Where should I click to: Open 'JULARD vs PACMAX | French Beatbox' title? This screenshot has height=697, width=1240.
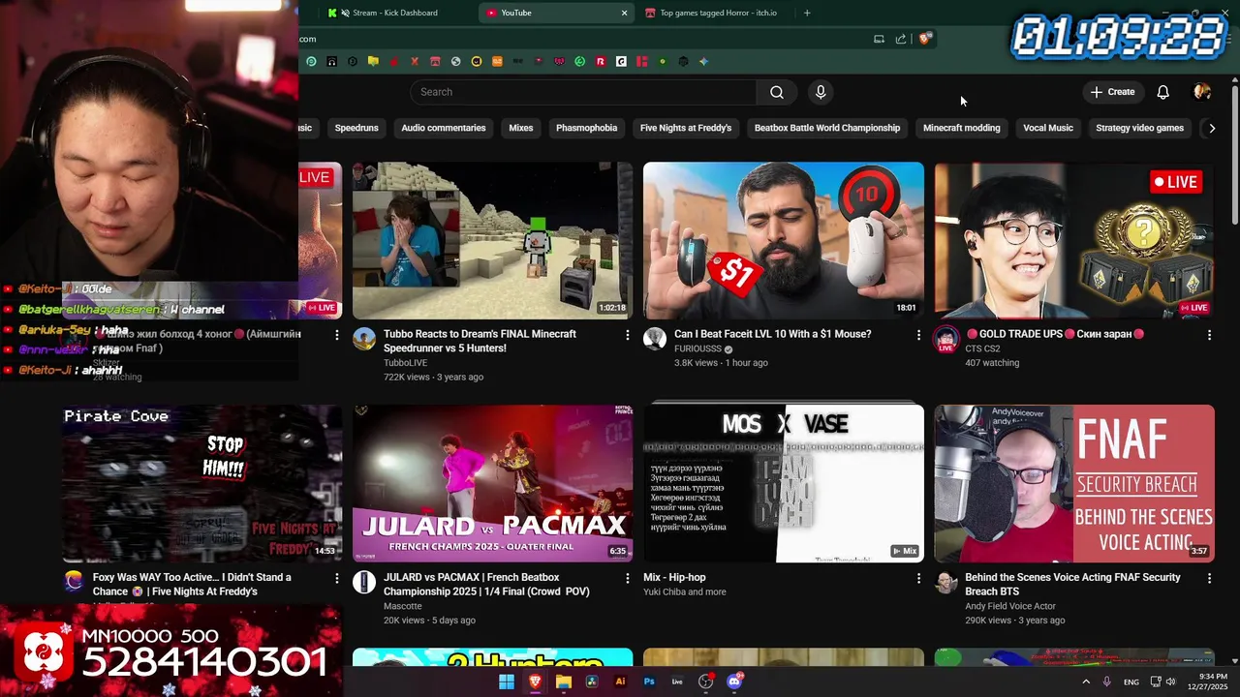click(486, 584)
